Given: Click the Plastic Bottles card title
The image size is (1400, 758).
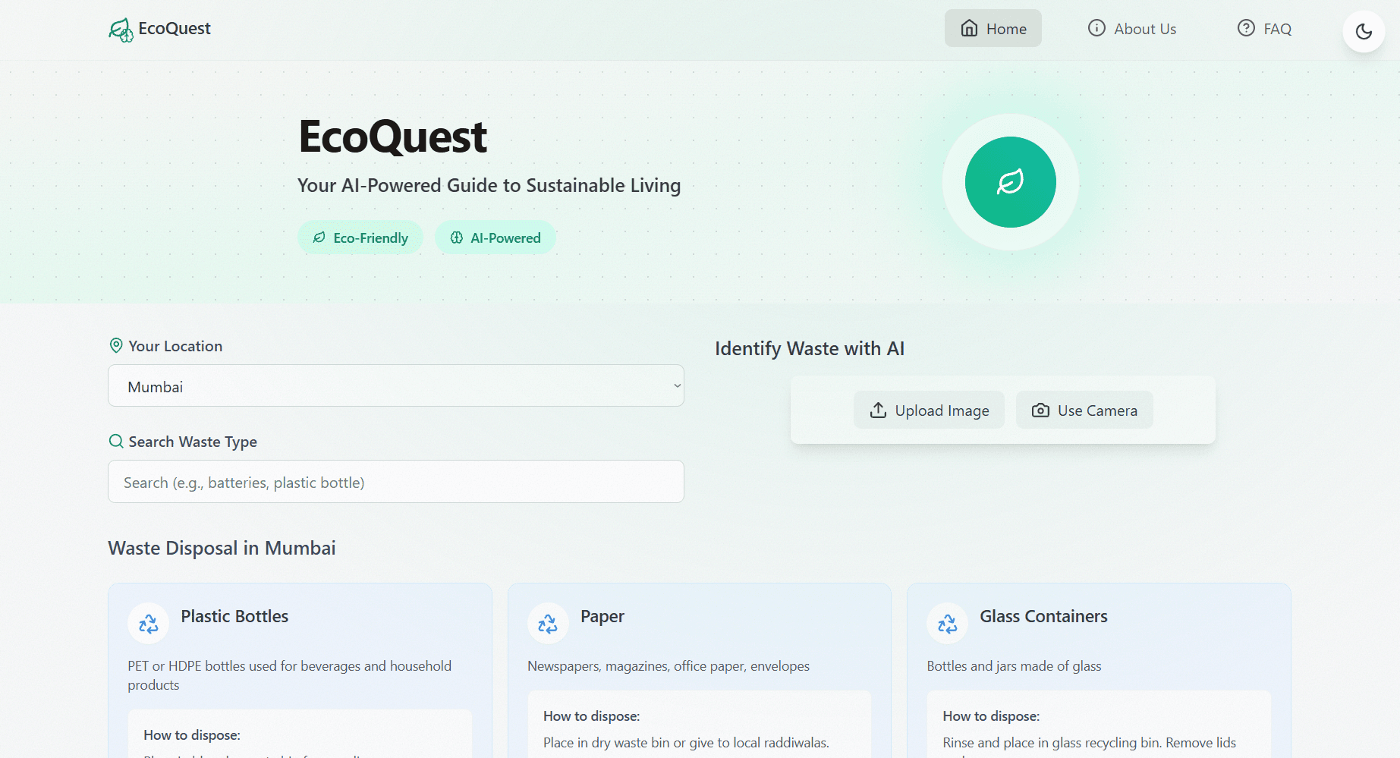Looking at the screenshot, I should (x=234, y=616).
